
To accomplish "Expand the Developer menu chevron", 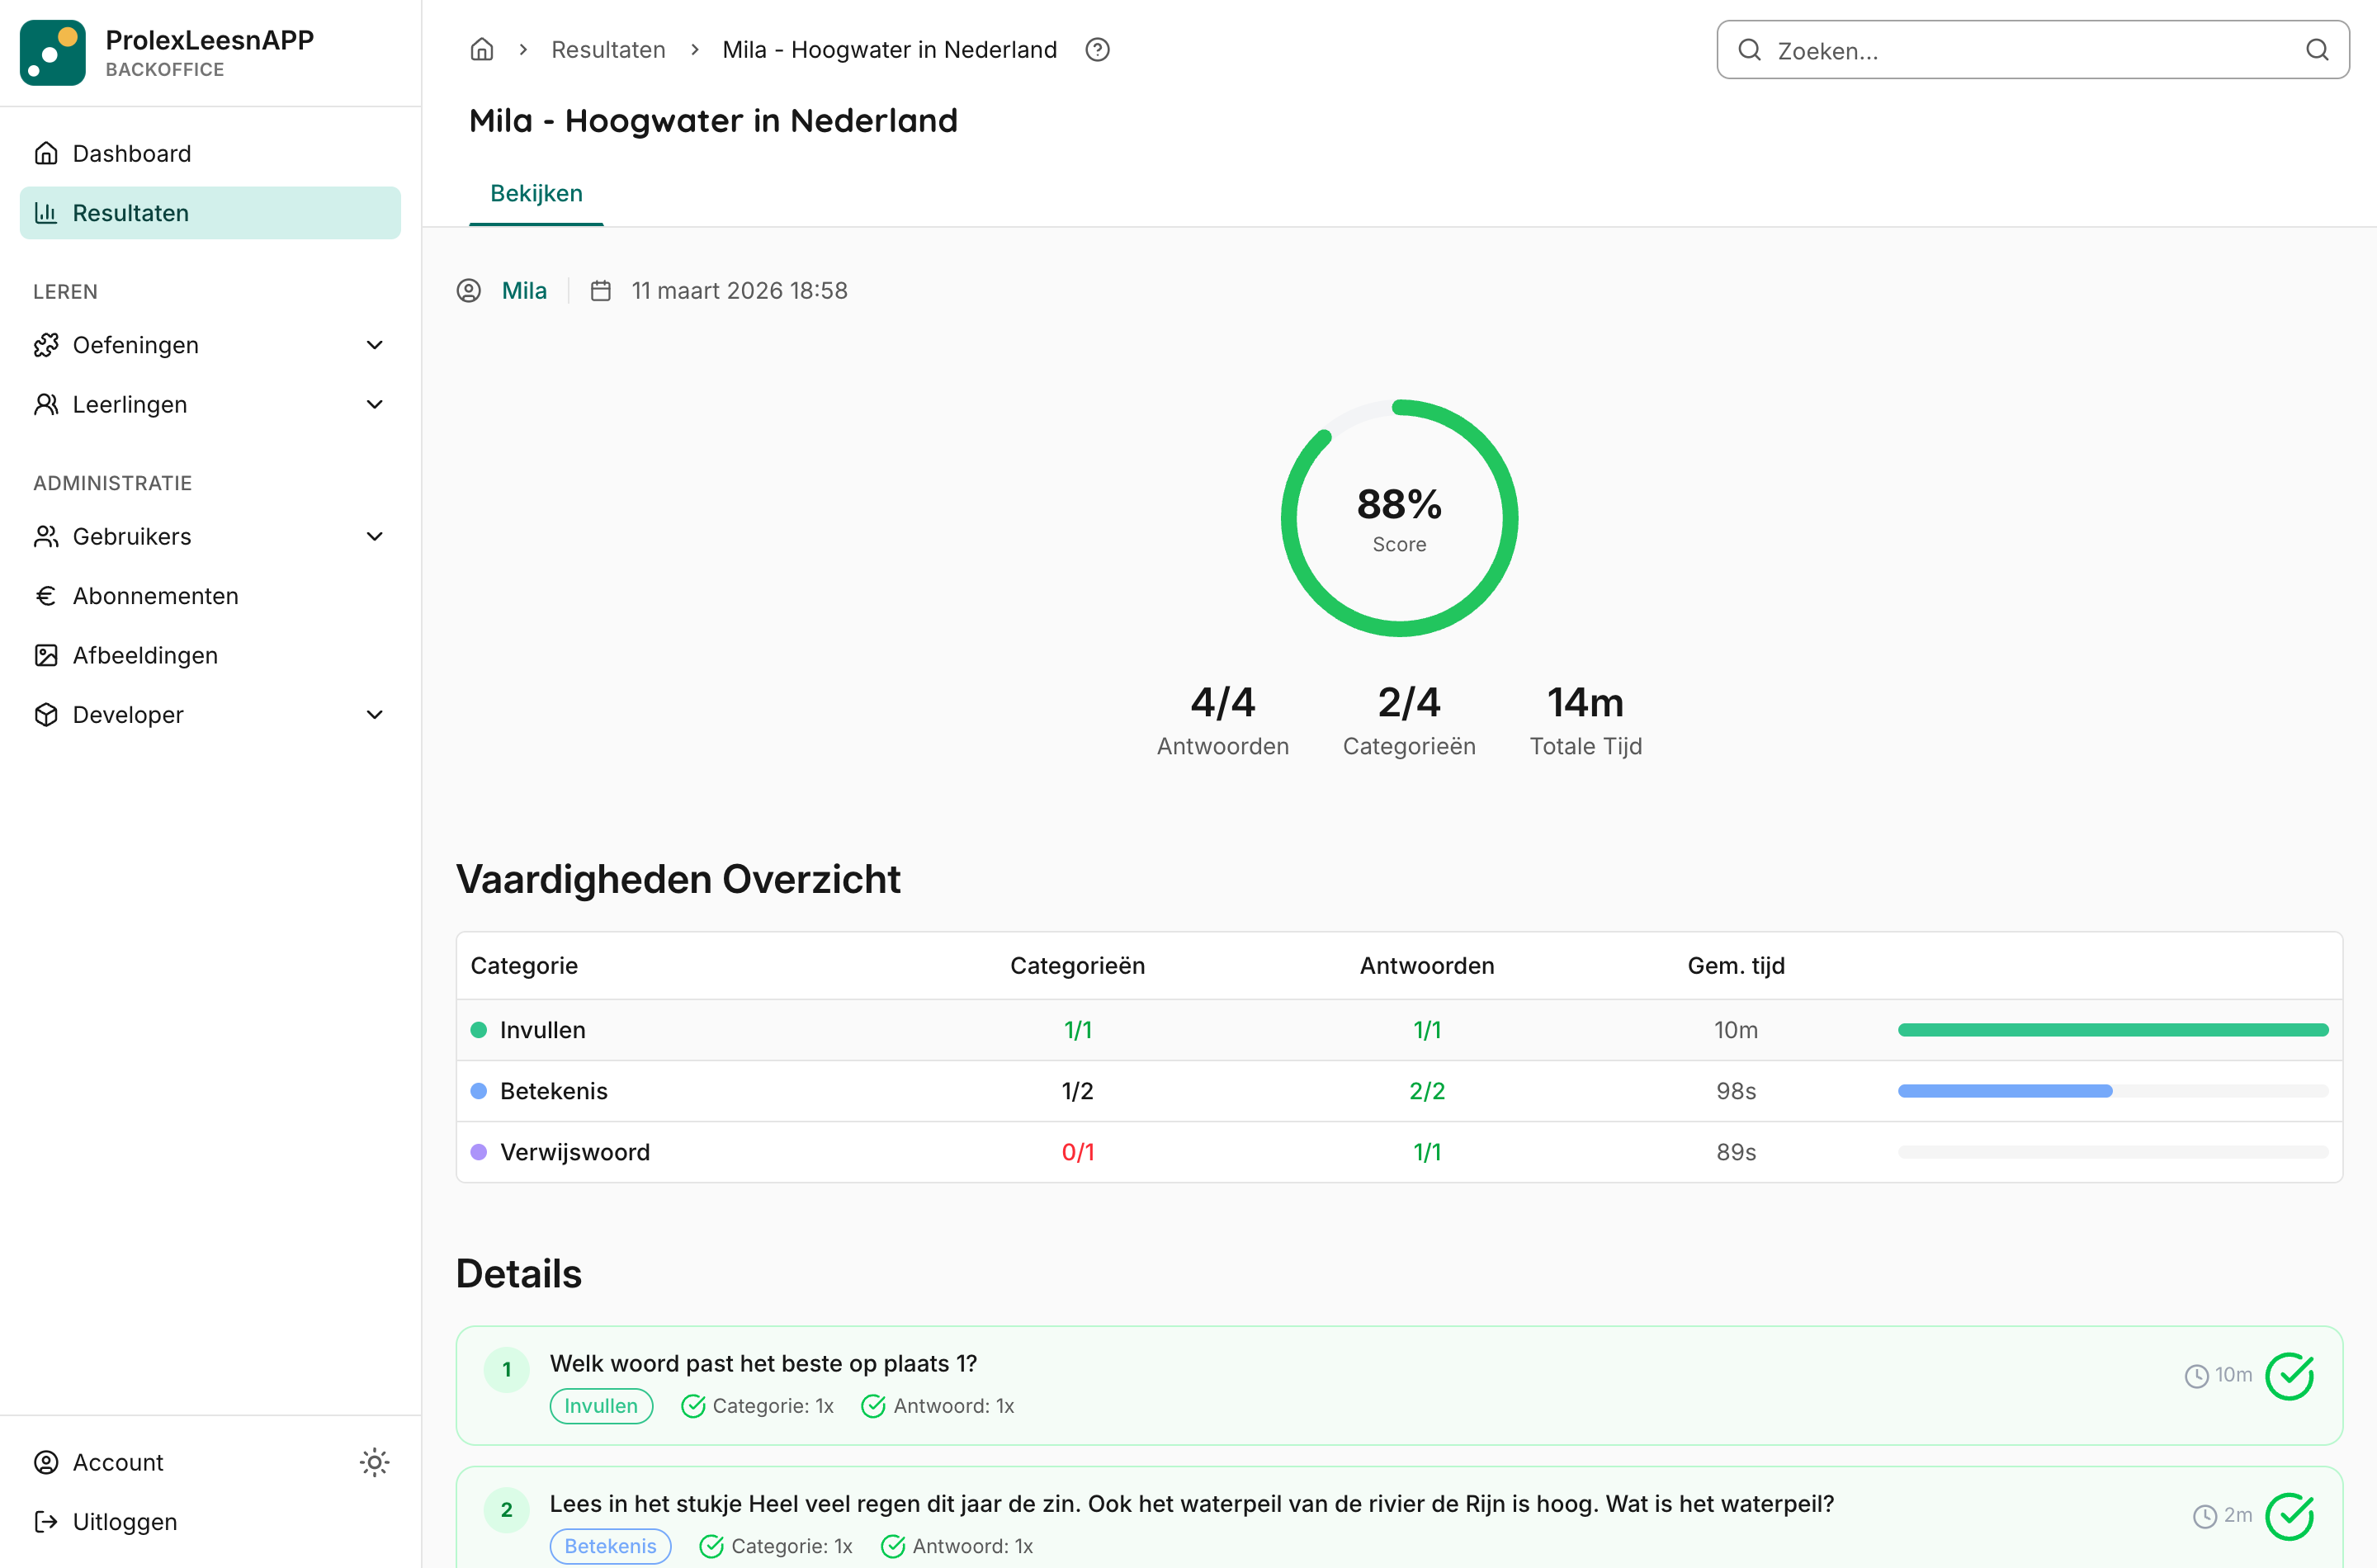I will click(375, 714).
